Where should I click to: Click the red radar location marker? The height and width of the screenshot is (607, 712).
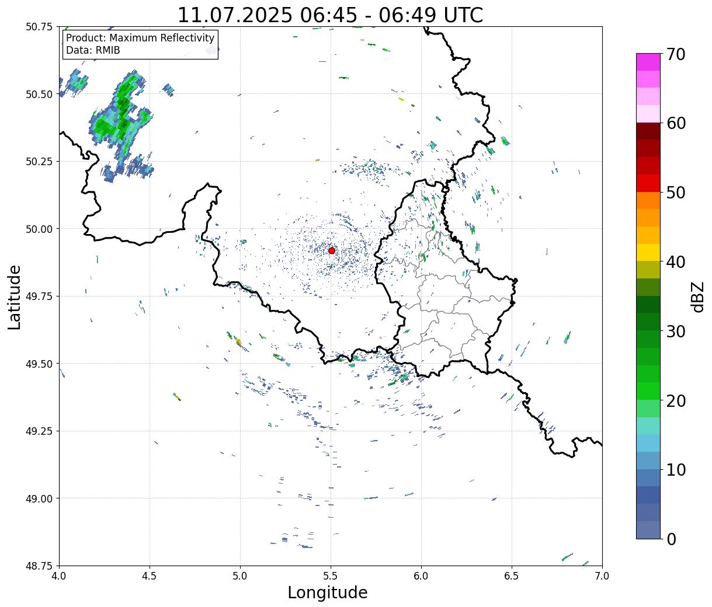(331, 250)
